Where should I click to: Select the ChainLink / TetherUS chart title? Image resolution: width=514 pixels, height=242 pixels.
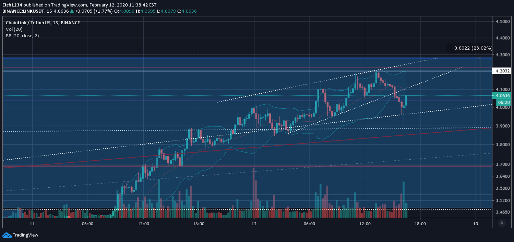[x=43, y=23]
